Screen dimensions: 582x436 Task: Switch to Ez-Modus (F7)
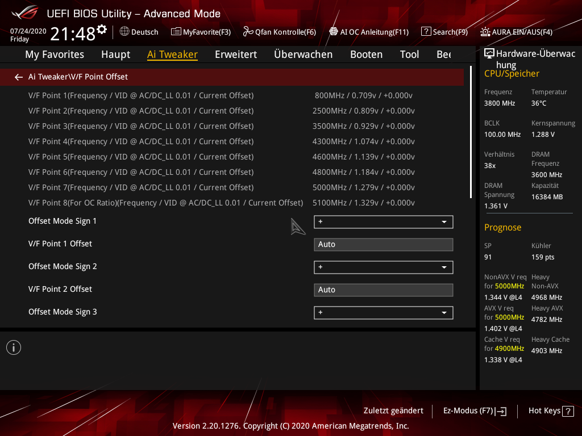[x=475, y=411]
